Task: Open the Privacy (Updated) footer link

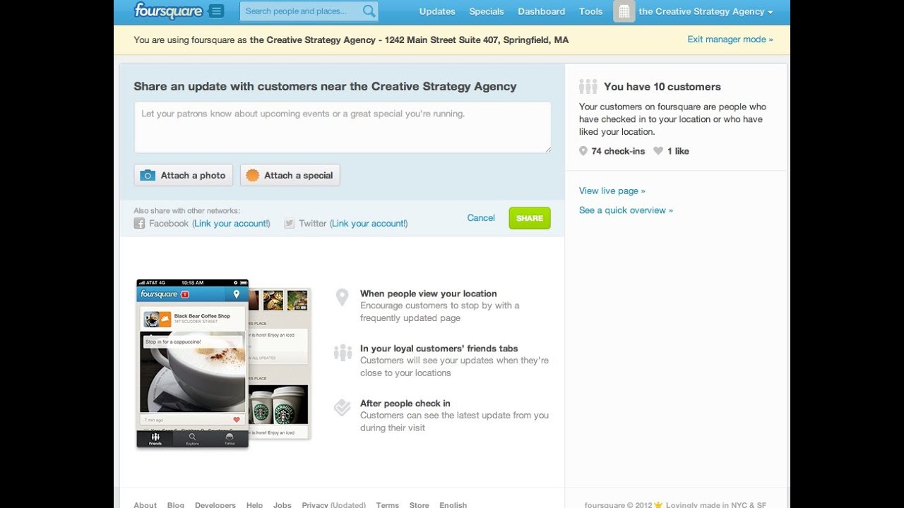Action: point(334,504)
